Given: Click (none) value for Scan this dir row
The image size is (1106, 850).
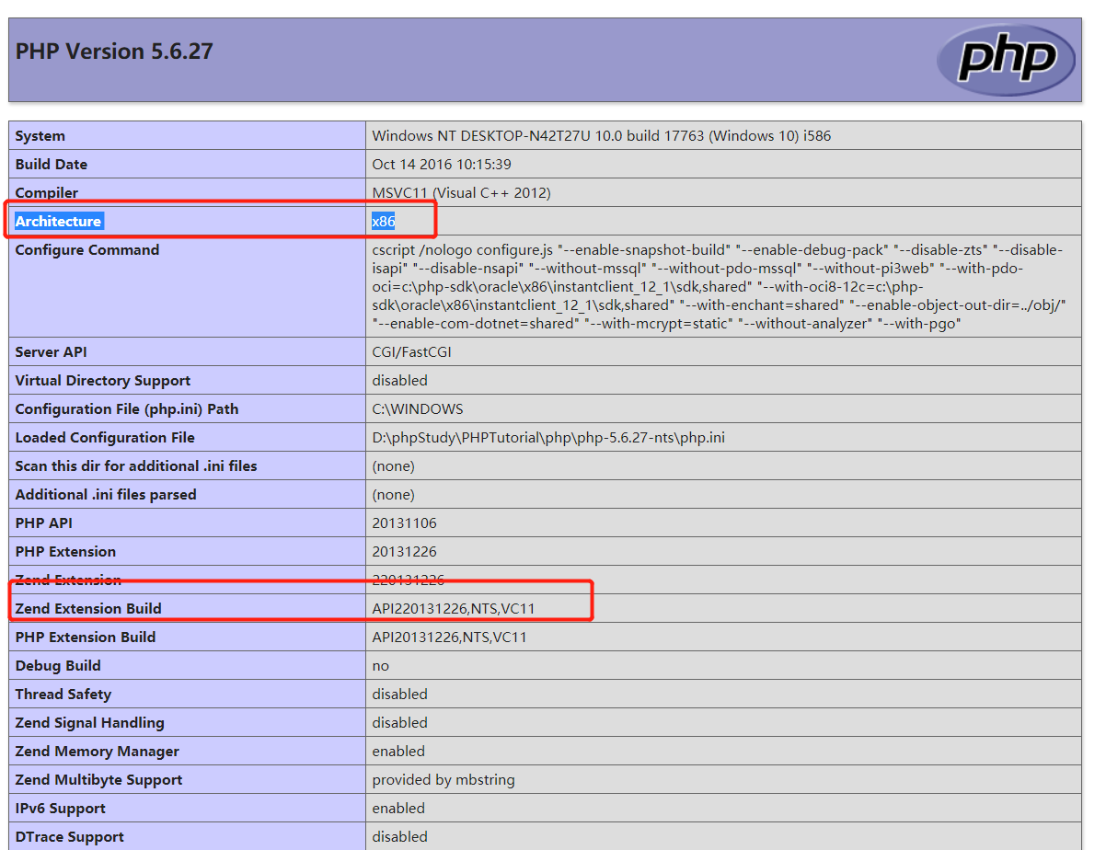Looking at the screenshot, I should [394, 466].
